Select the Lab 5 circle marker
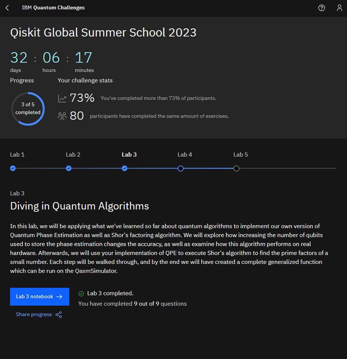 [236, 169]
